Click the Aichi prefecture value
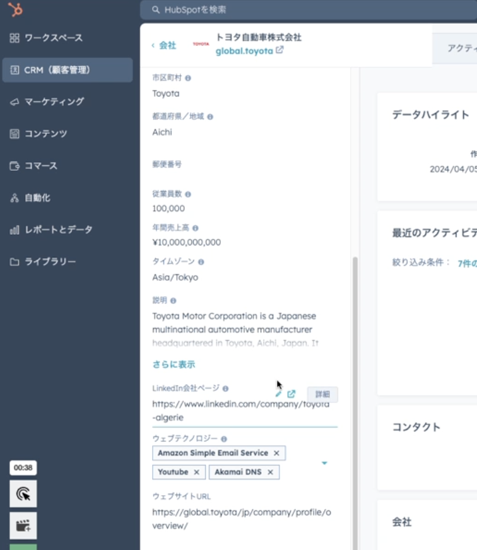Viewport: 477px width, 550px height. click(162, 132)
